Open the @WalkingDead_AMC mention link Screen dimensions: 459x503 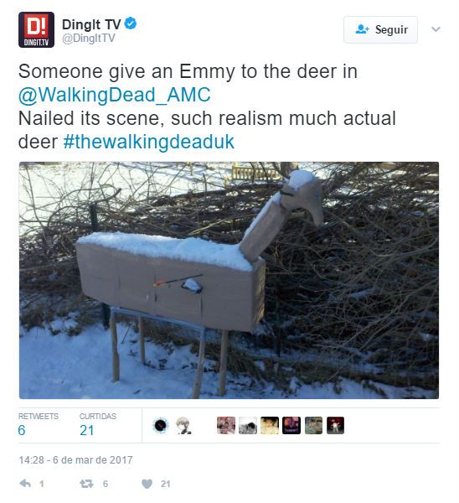pos(115,95)
